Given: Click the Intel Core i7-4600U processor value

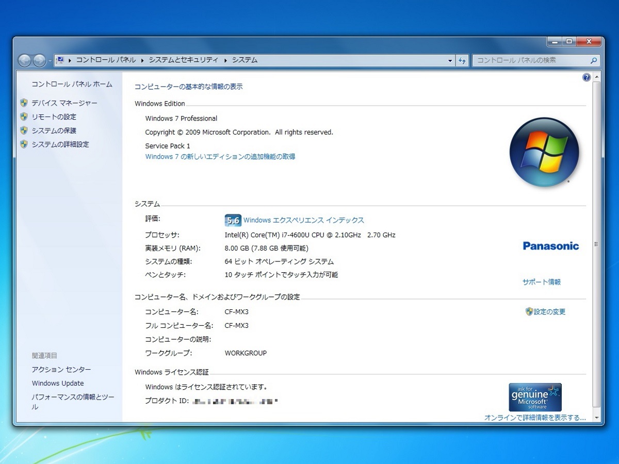Looking at the screenshot, I should point(310,235).
